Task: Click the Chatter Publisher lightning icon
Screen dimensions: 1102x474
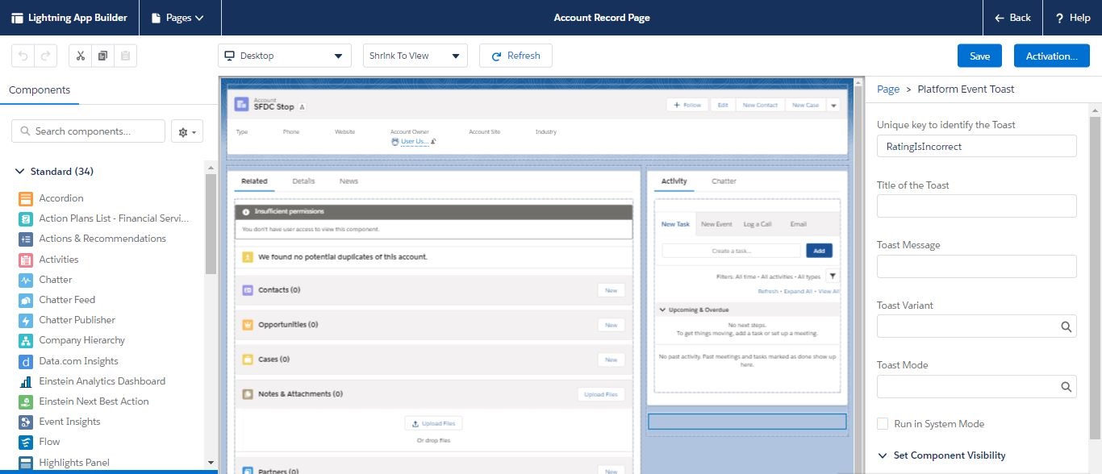Action: point(25,320)
